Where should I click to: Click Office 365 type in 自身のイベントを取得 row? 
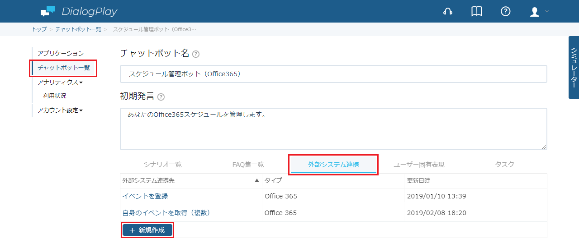(x=281, y=213)
